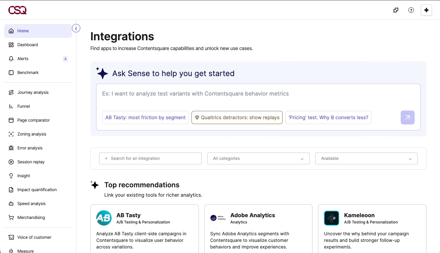Click the Benchmark icon in sidebar
This screenshot has height=253, width=440.
[x=11, y=73]
